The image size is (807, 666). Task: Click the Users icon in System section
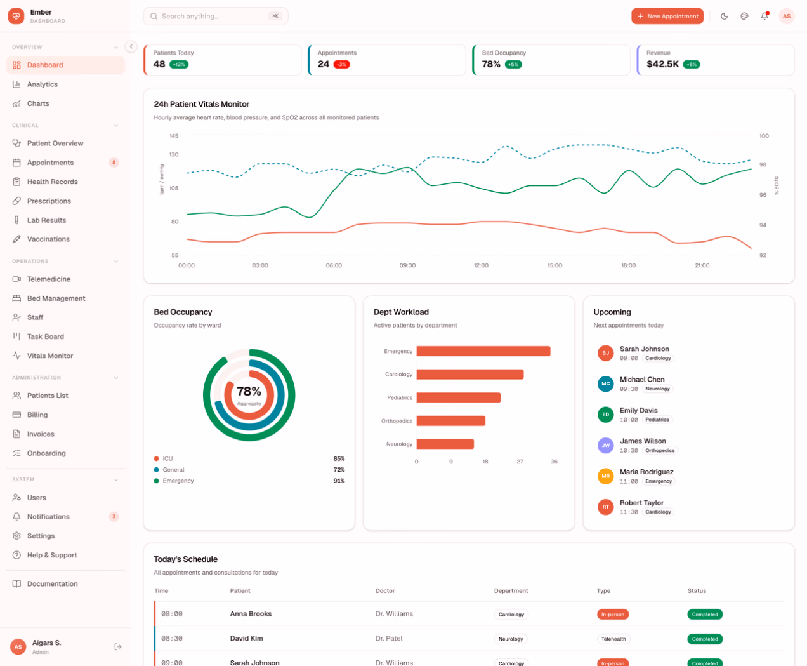(16, 497)
